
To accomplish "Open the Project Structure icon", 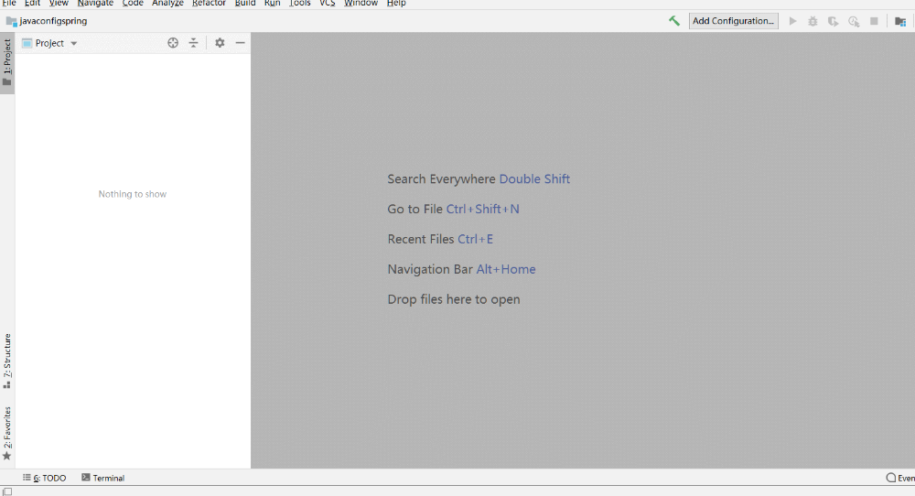I will tap(900, 21).
